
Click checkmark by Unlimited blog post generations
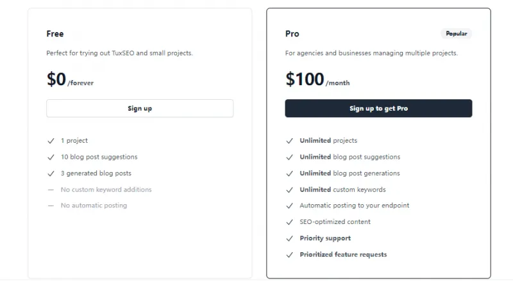(x=290, y=173)
